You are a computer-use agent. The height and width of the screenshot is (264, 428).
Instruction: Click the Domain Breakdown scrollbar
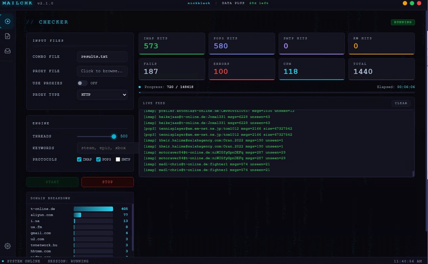tap(133, 227)
